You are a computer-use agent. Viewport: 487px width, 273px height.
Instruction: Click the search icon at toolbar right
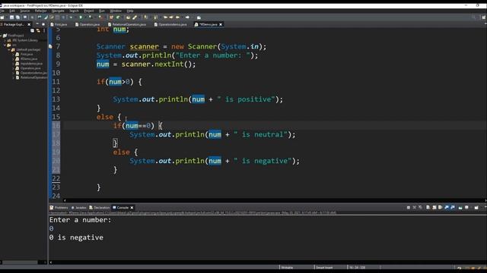coord(473,17)
